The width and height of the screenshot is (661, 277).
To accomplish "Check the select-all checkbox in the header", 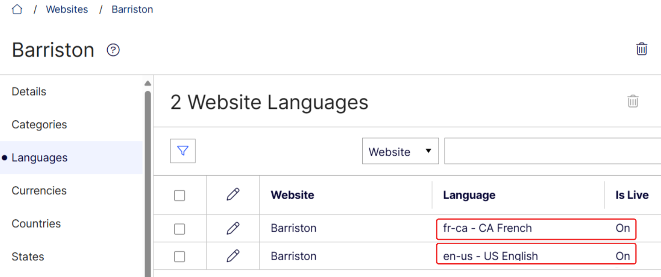I will (180, 195).
